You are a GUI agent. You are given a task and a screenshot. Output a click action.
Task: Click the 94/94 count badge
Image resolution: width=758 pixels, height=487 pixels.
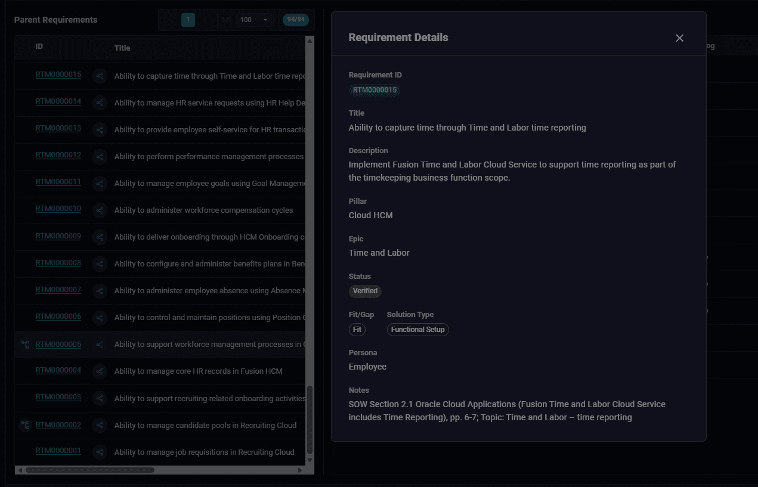[296, 20]
